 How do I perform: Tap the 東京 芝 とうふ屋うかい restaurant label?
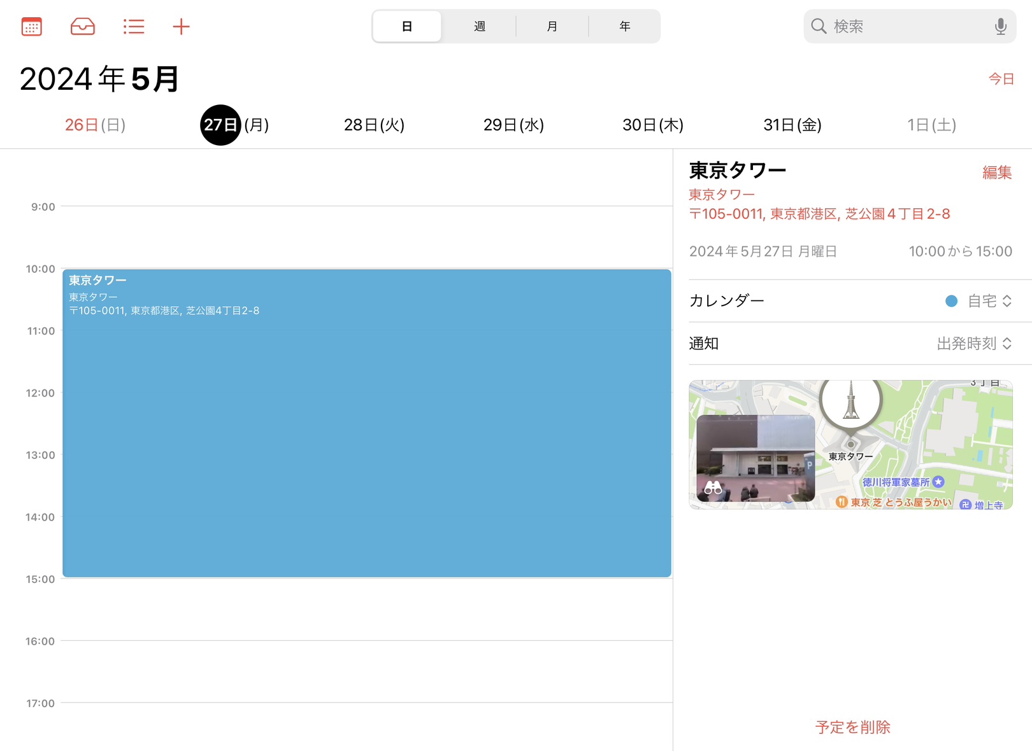tap(894, 502)
